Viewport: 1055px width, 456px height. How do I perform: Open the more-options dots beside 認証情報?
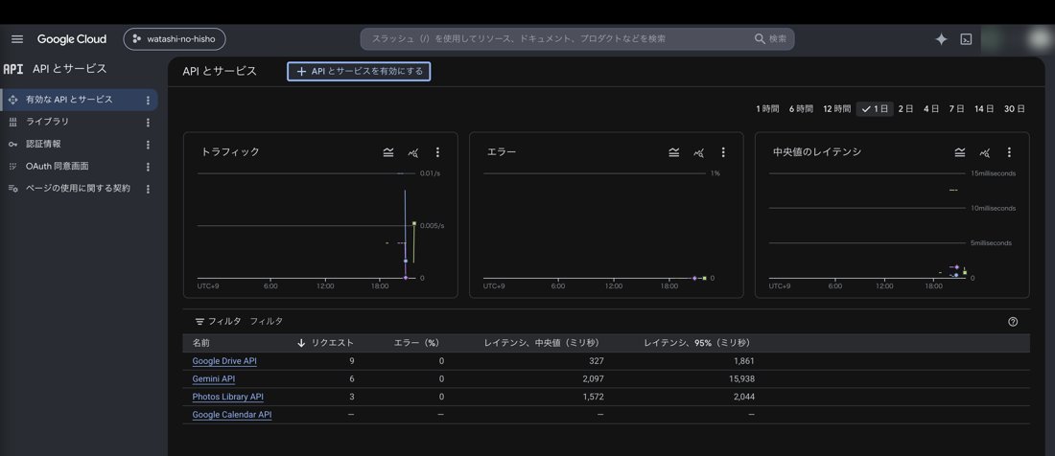148,145
